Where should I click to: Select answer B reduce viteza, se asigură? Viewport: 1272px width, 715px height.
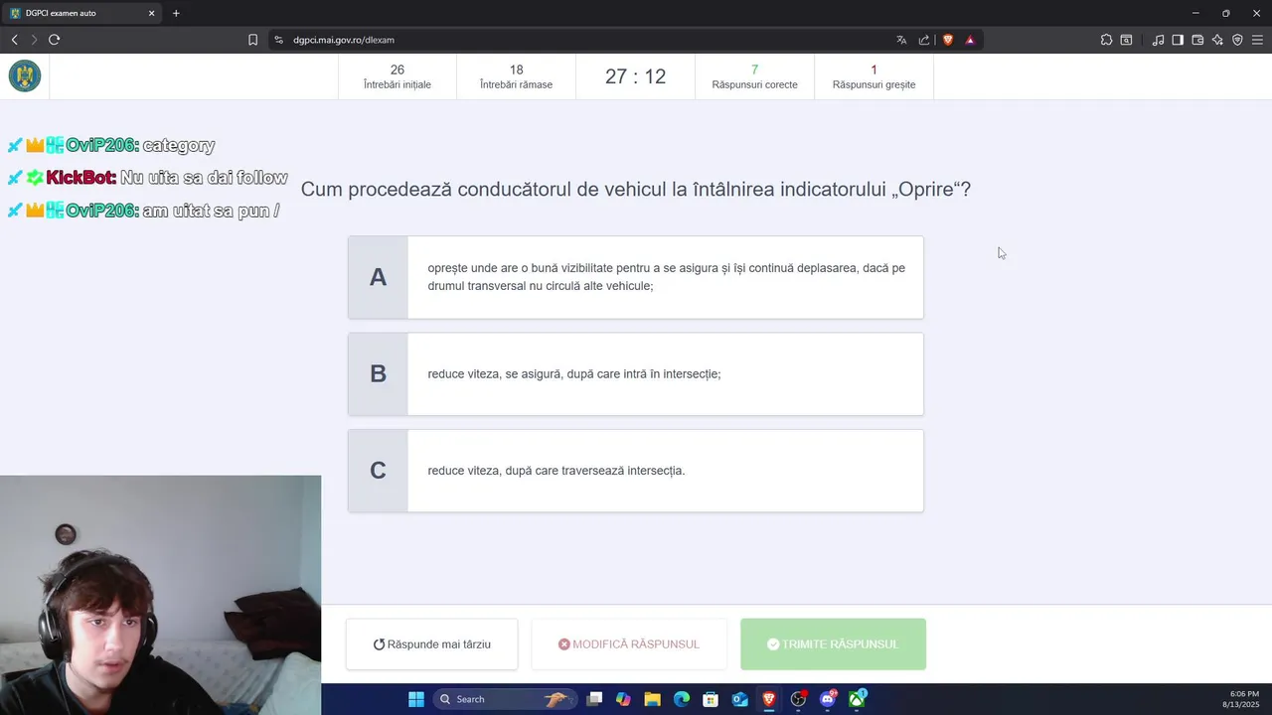636,373
